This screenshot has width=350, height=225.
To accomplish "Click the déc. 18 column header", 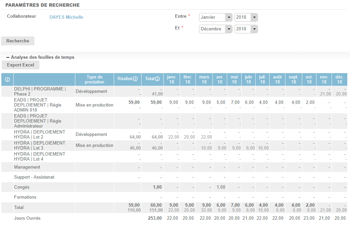I will tap(340, 79).
